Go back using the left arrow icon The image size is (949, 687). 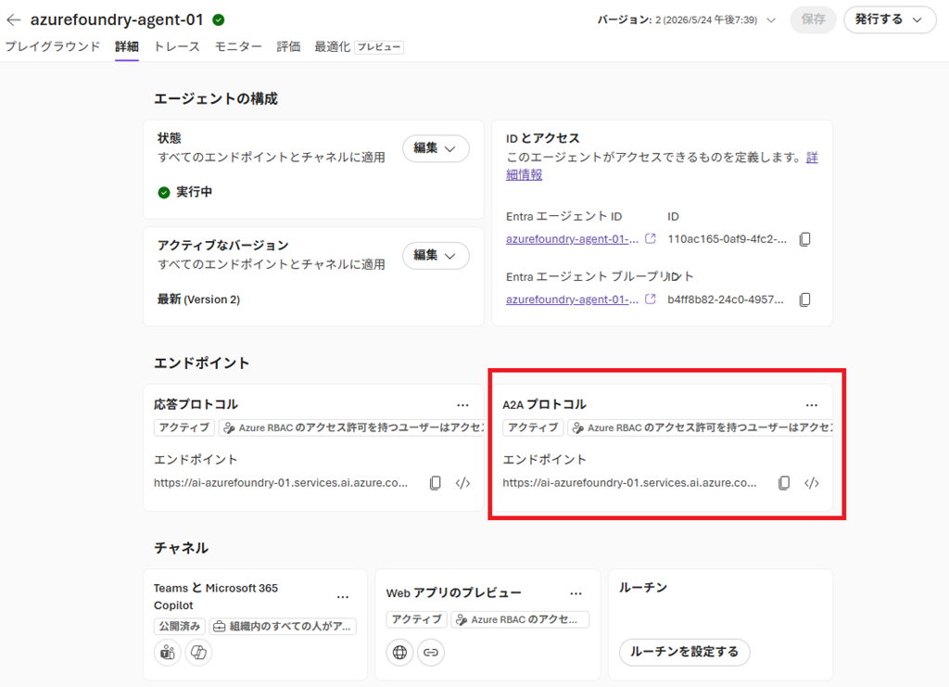click(x=13, y=20)
